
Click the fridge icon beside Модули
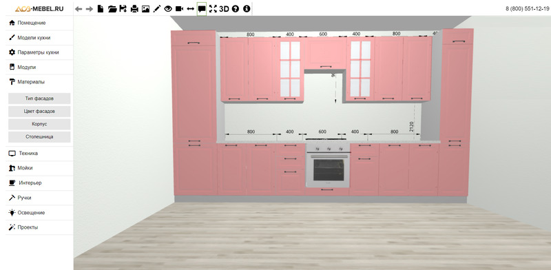pos(12,67)
